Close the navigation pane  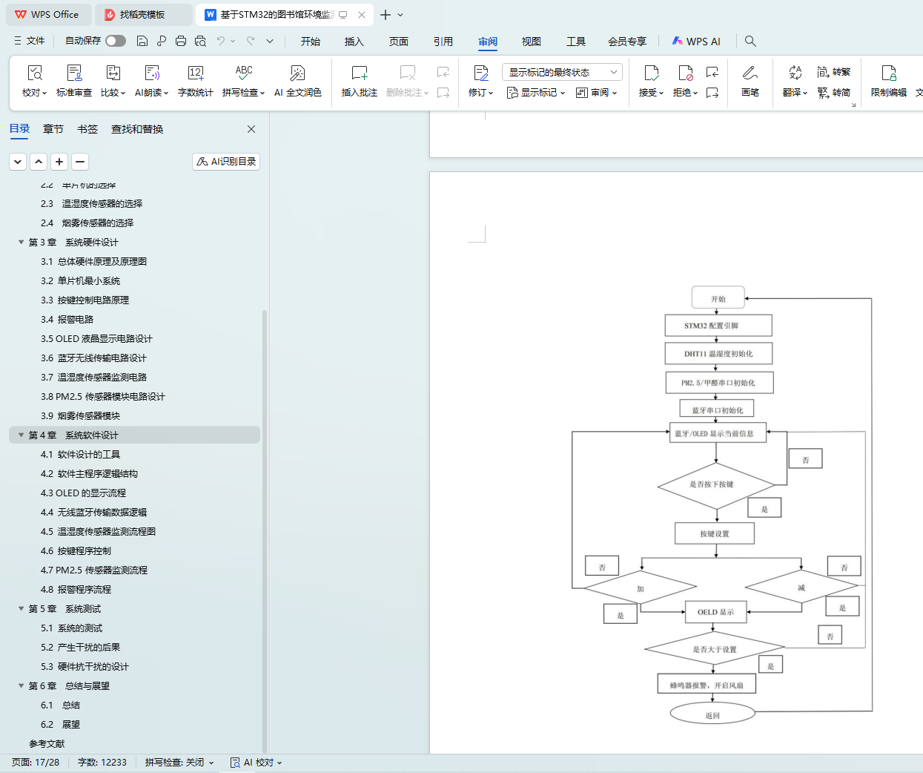click(251, 129)
